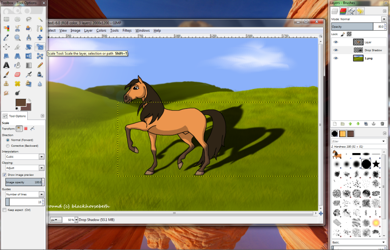Open the zoom percentage dropdown in status bar
This screenshot has height=250, width=390.
click(77, 220)
